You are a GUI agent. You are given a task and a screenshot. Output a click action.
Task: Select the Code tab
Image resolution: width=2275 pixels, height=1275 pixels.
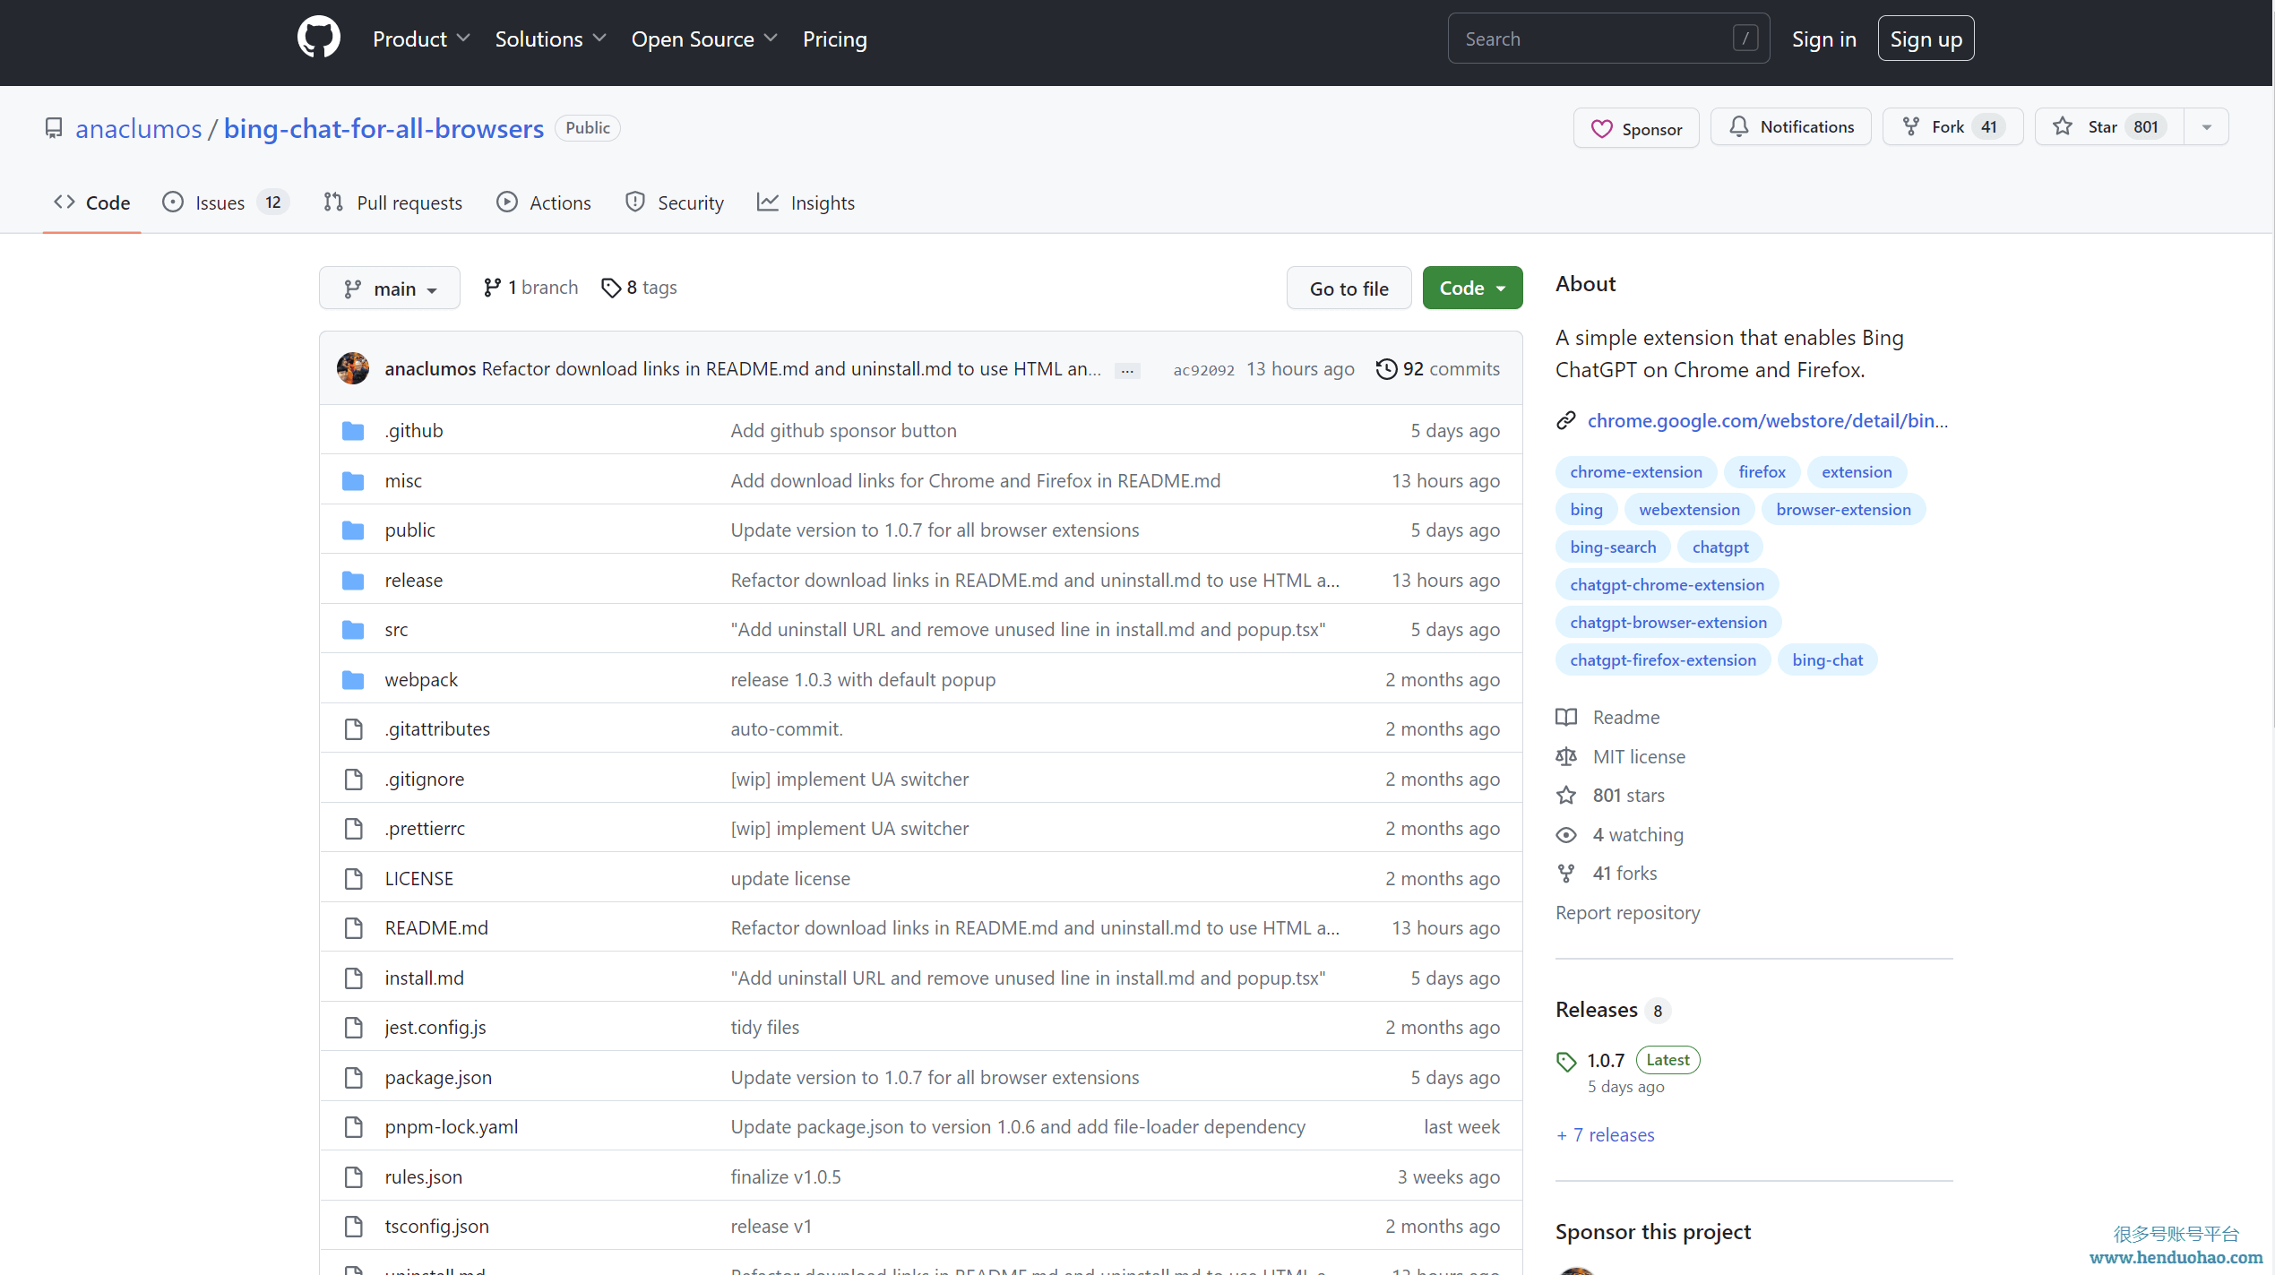pos(91,202)
